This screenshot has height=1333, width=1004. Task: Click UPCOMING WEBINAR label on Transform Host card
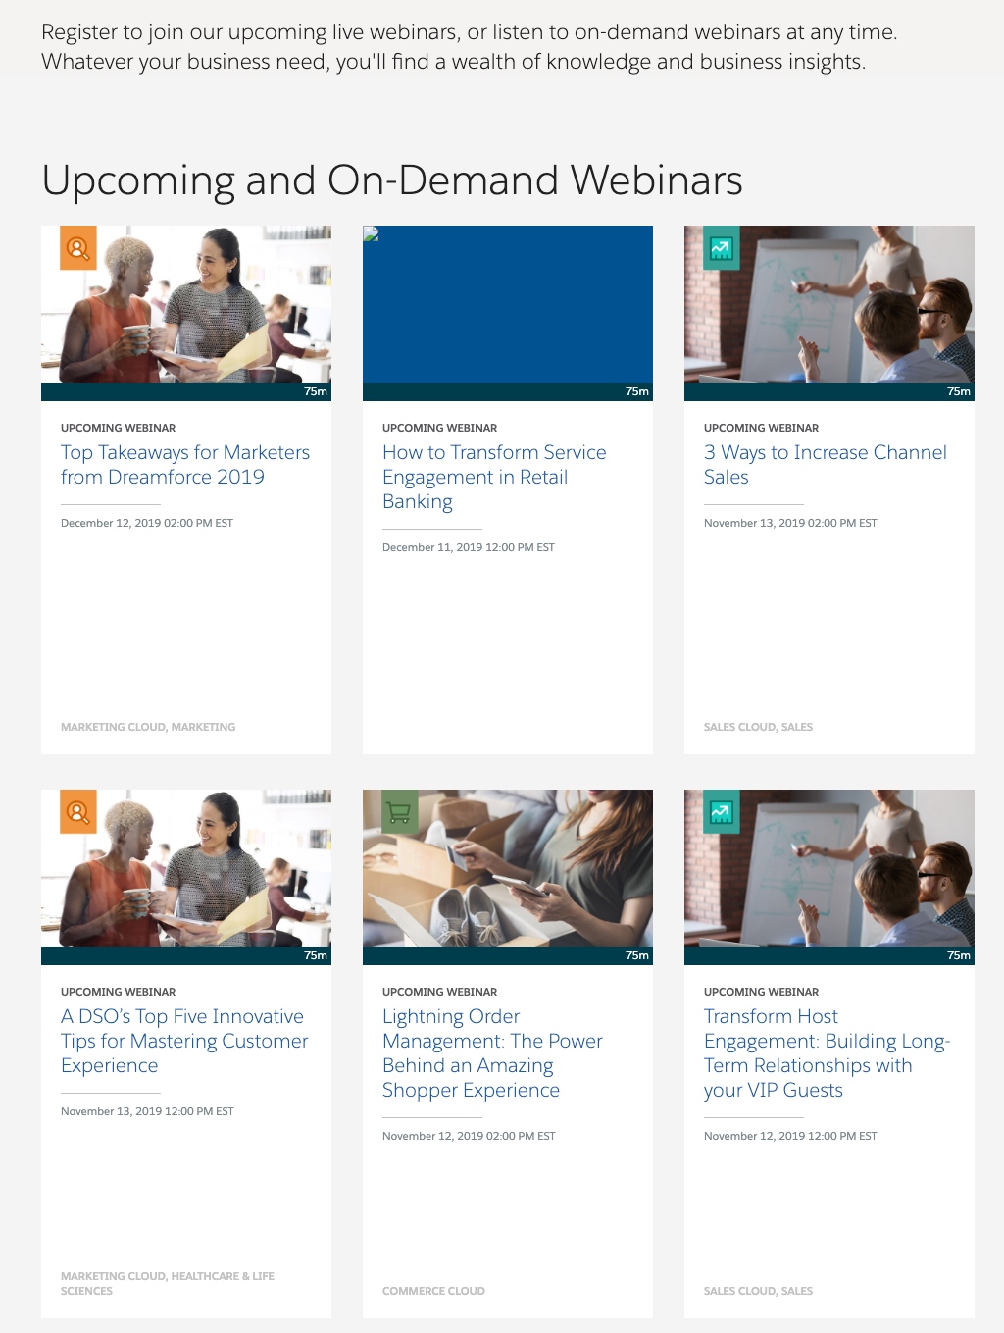762,992
